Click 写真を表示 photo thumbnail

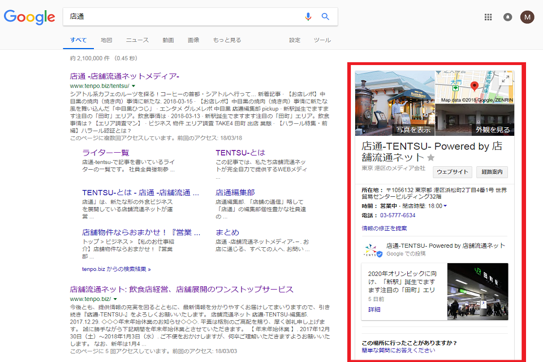395,104
